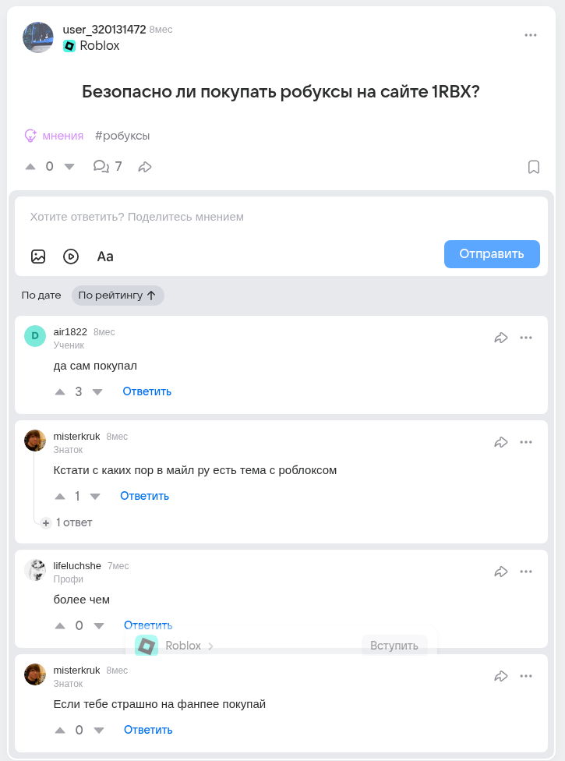Share lifeluchshe's answer
This screenshot has height=761, width=565.
click(501, 572)
